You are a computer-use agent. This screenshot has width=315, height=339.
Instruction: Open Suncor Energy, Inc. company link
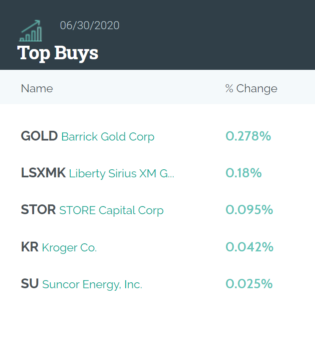click(x=92, y=284)
